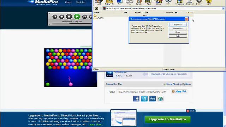Open the Wizard toolbar icon
Image resolution: width=226 pixels, height=127 pixels.
click(x=159, y=2)
